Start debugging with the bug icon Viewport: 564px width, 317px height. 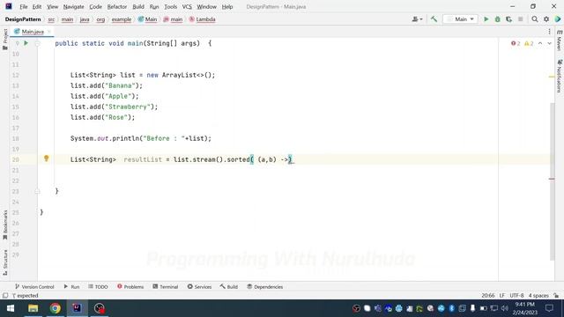(x=497, y=19)
